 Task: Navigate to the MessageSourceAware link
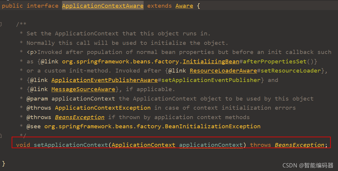tap(83, 89)
